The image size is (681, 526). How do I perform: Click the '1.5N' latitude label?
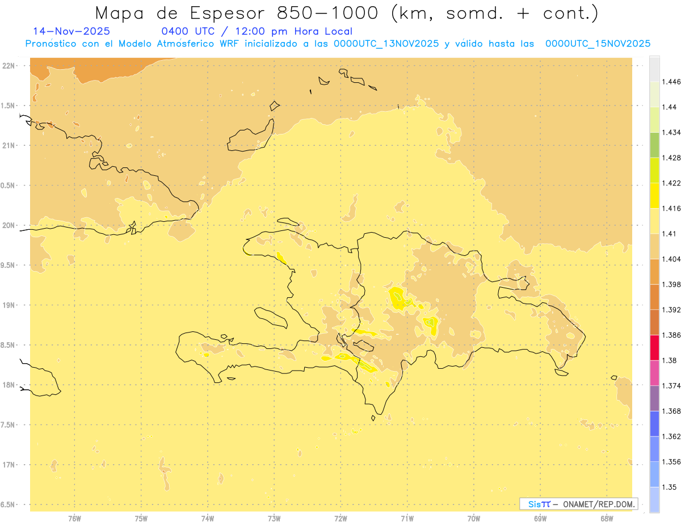9,106
